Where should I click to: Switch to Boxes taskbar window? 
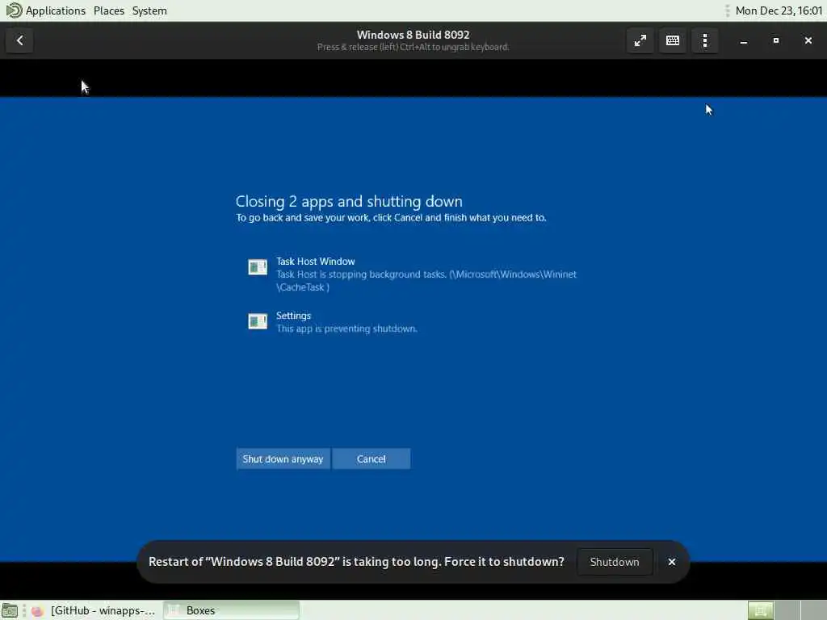click(x=231, y=610)
